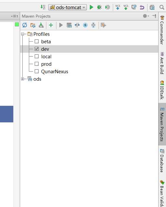Start debugging with the bug icon
This screenshot has width=166, height=207.
coord(100,7)
